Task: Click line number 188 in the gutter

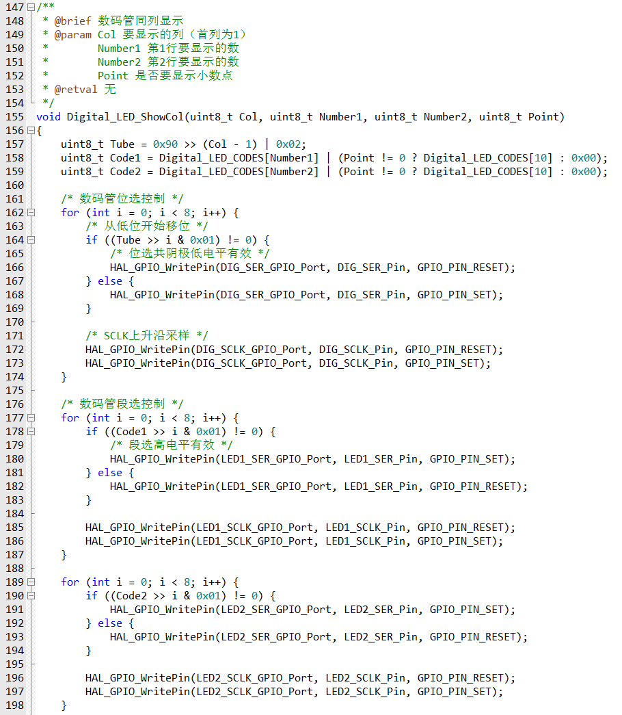Action: (x=14, y=568)
